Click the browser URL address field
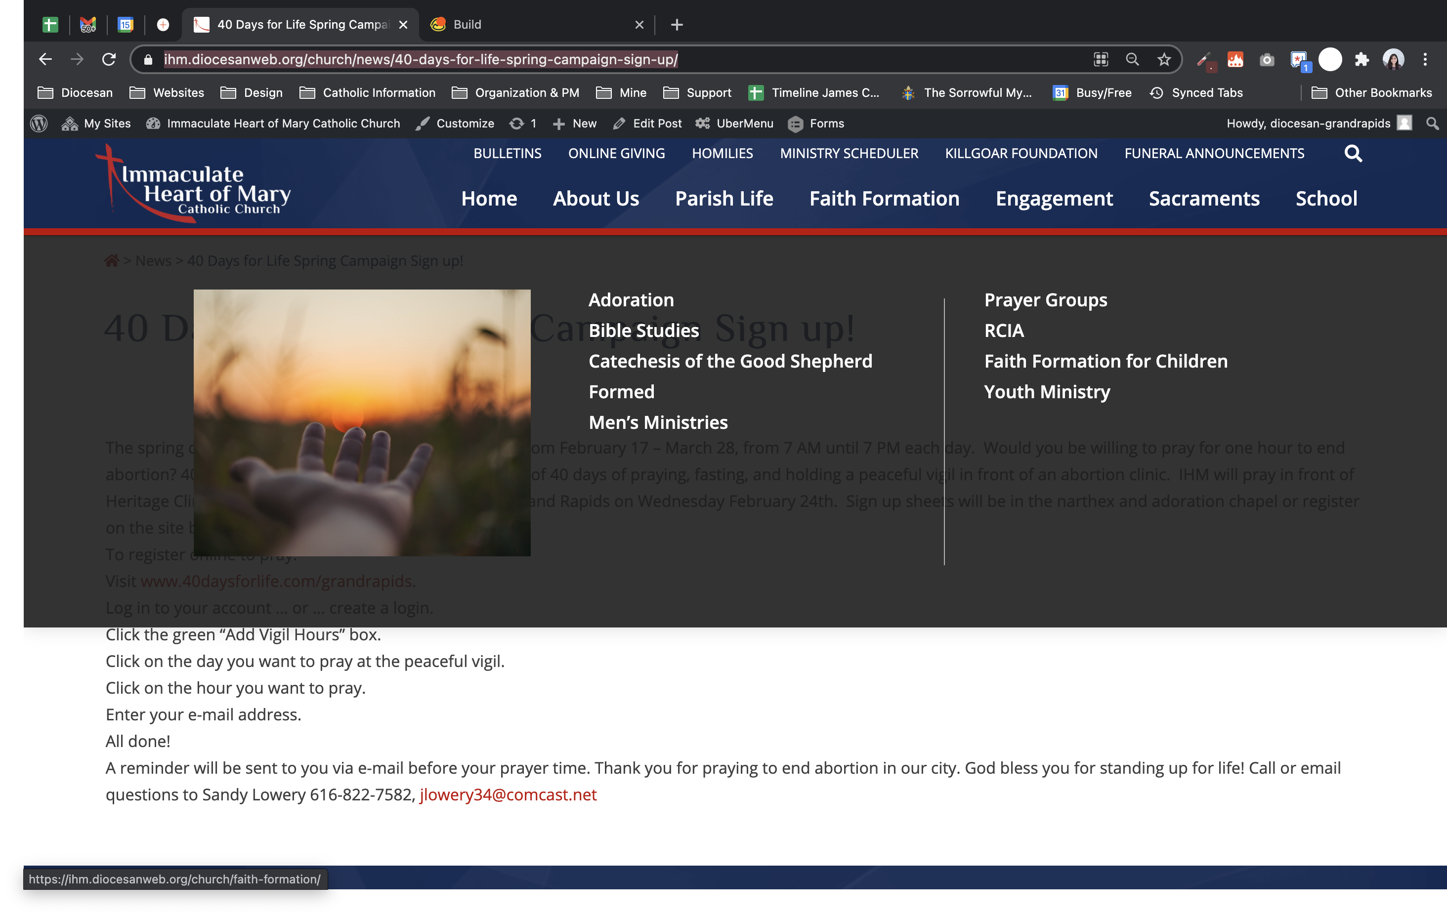Image resolution: width=1447 pixels, height=917 pixels. point(421,59)
